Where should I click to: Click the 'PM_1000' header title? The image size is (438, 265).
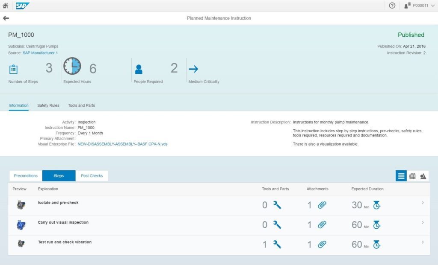pos(21,35)
